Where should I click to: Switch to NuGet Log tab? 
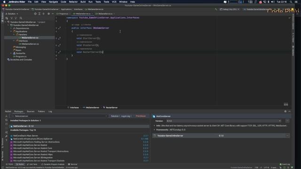(50, 111)
